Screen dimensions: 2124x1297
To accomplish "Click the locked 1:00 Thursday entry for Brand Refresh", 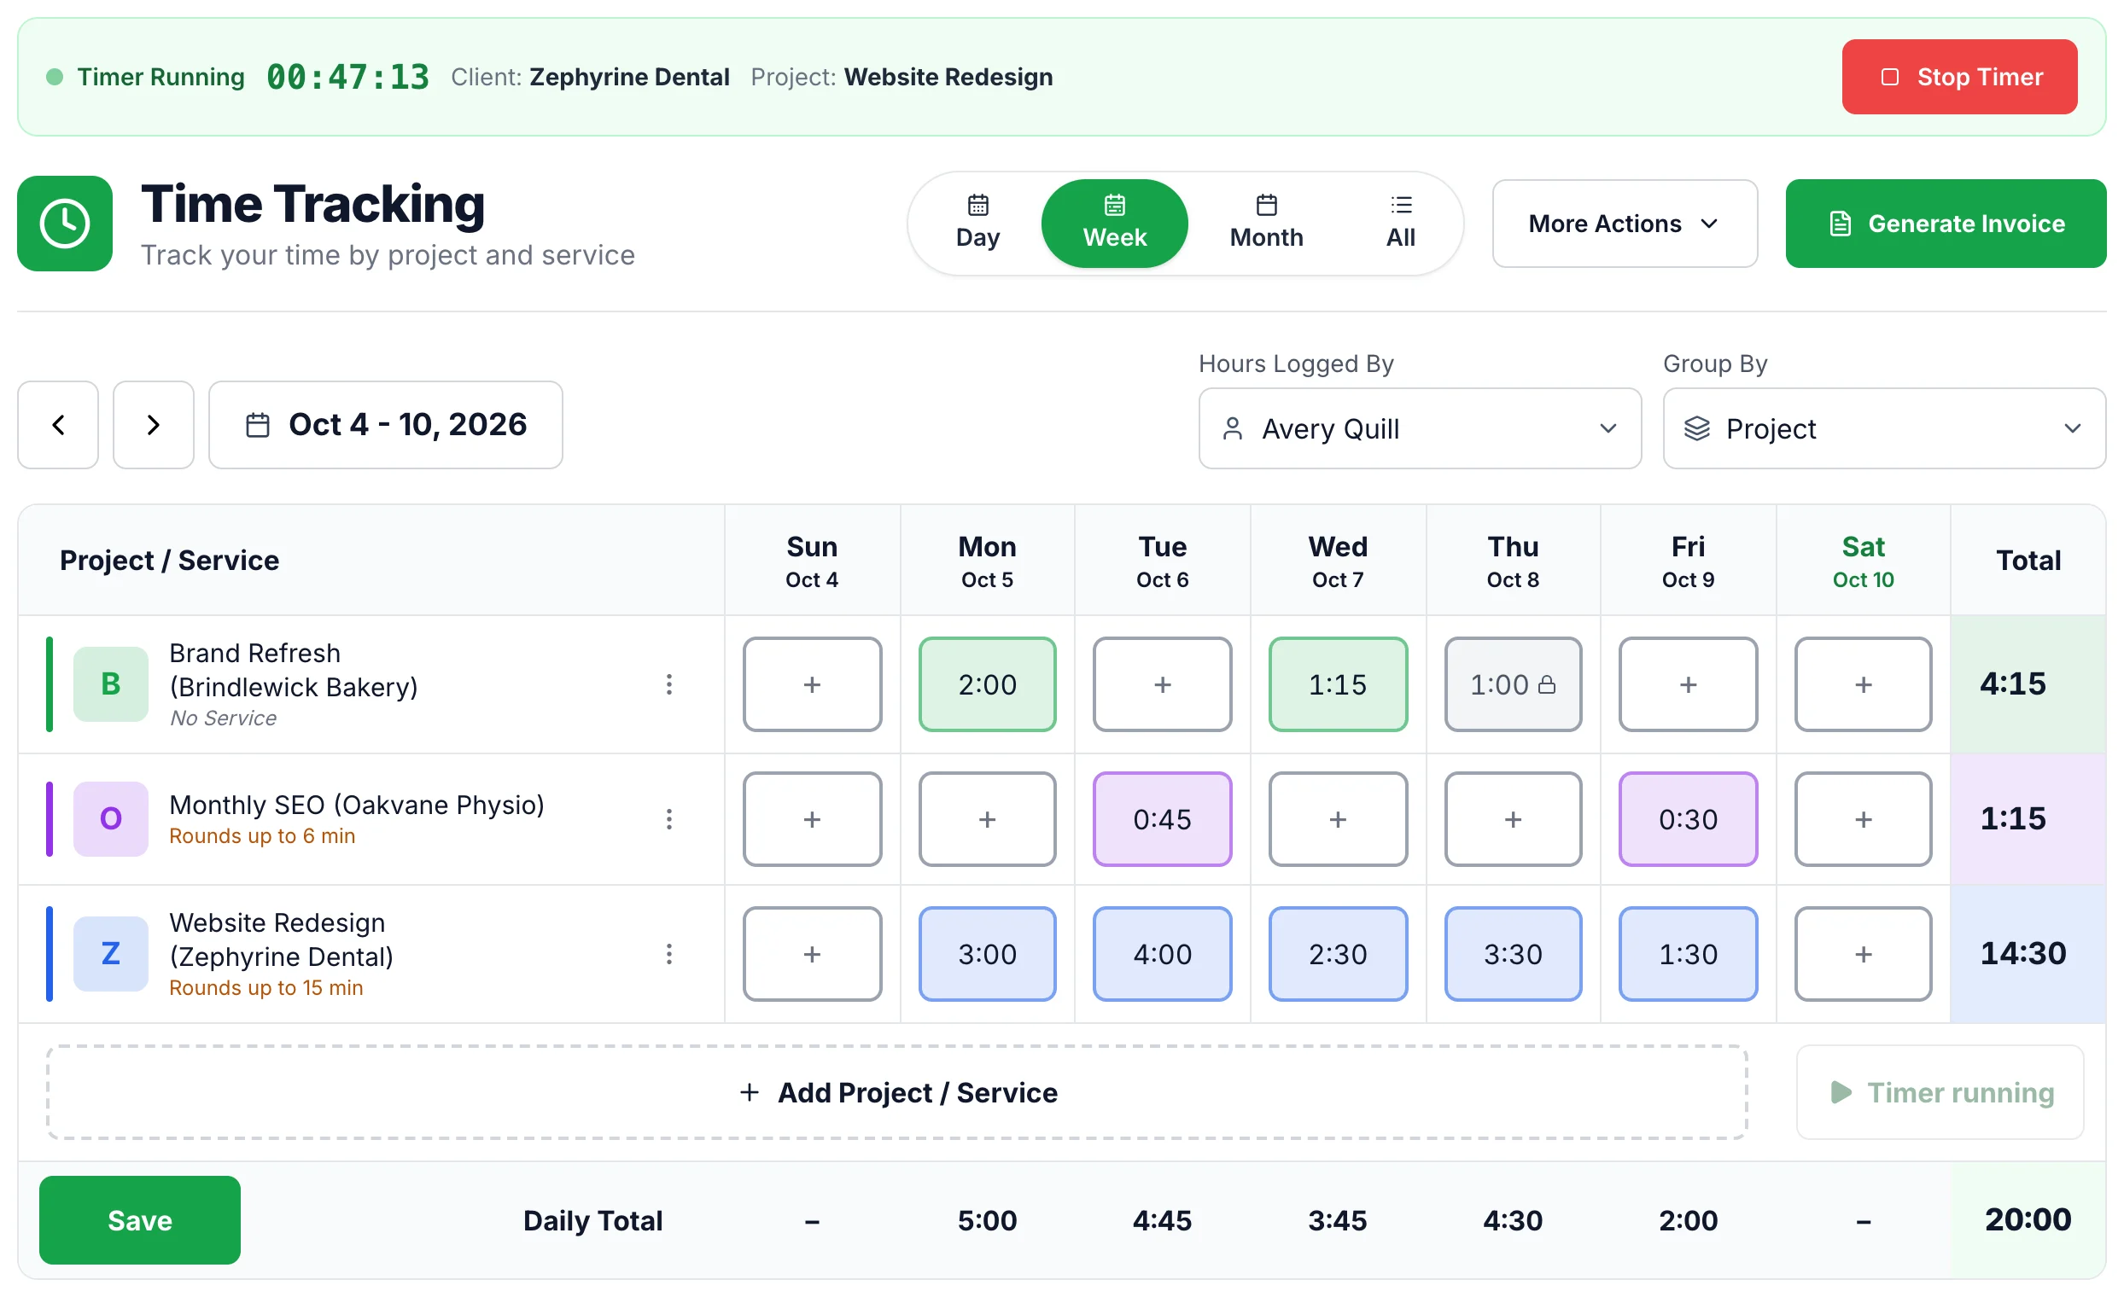I will tap(1513, 684).
